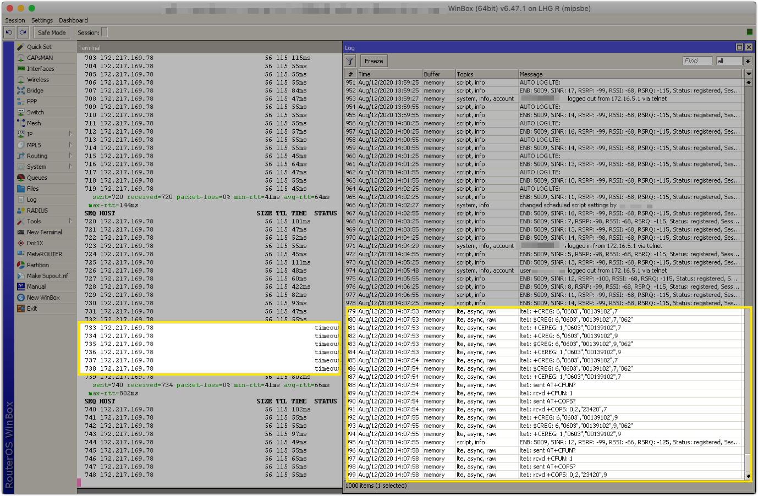Viewport: 758px width, 496px height.
Task: Select log row 953 'logged out from 172.16.5.1'
Action: (x=544, y=99)
